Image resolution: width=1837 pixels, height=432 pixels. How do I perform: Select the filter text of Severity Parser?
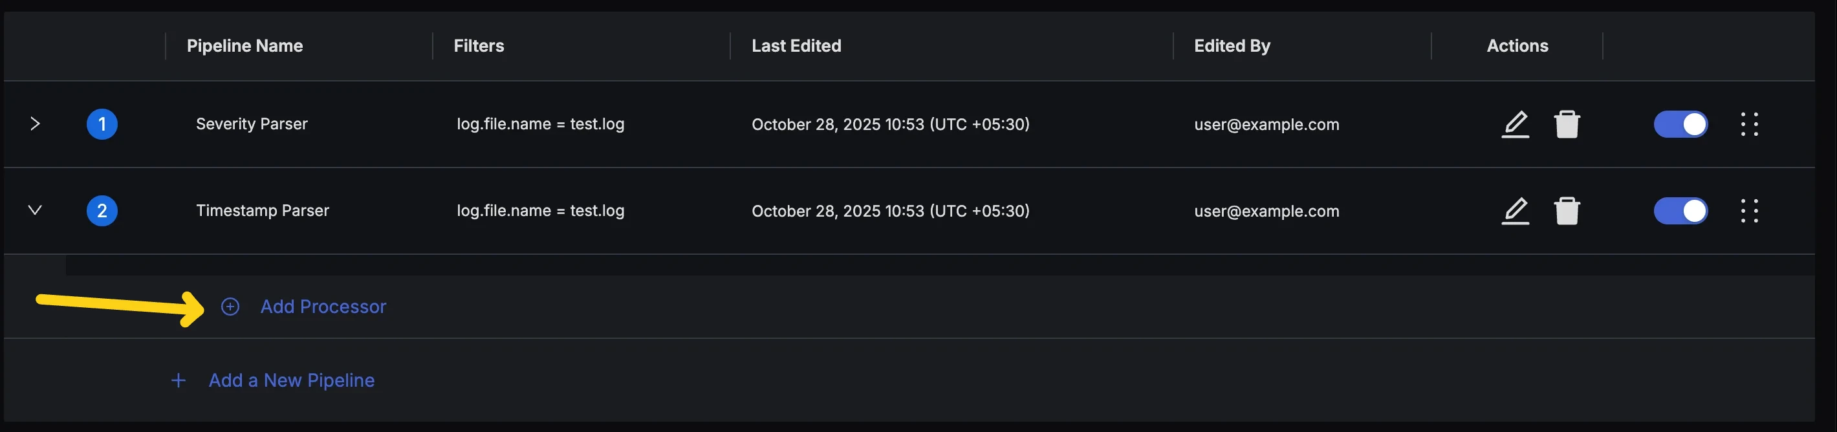point(541,124)
